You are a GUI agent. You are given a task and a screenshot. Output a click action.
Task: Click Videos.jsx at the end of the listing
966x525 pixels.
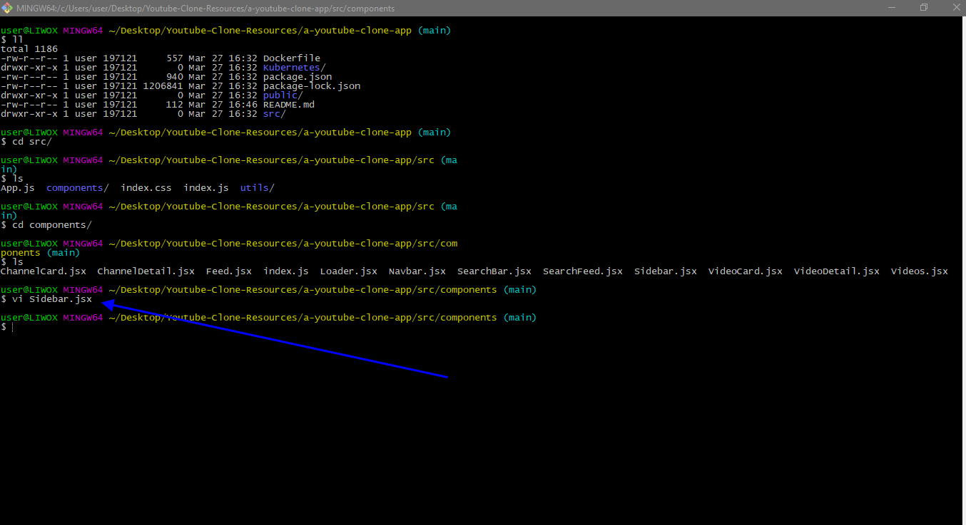click(x=919, y=271)
